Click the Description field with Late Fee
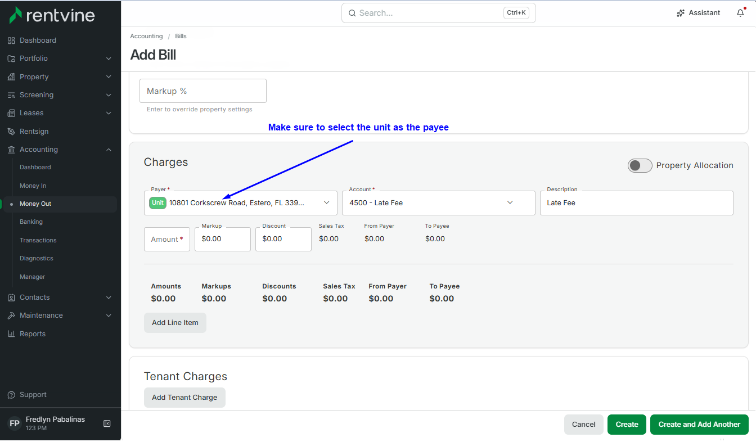756x442 pixels. tap(636, 203)
